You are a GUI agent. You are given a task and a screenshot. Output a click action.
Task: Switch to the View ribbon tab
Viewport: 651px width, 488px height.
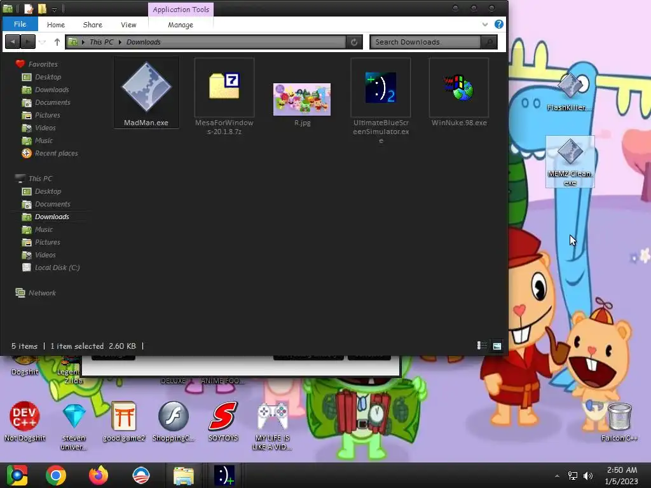[x=128, y=25]
